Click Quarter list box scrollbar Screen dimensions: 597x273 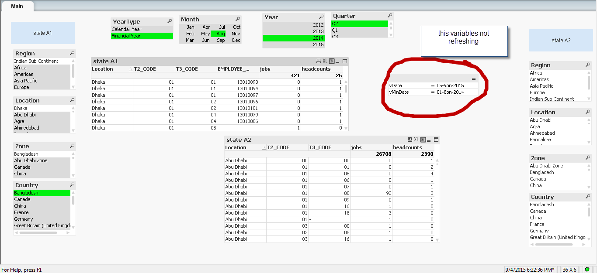pyautogui.click(x=390, y=29)
